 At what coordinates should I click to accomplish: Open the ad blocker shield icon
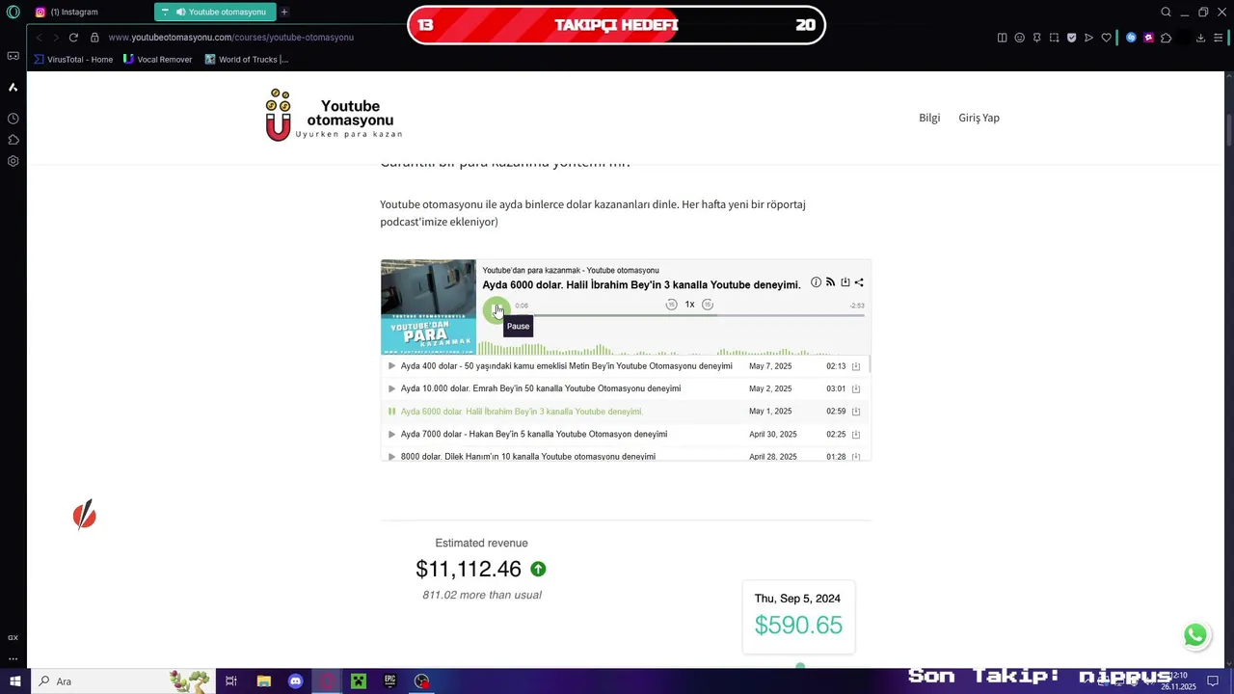[1071, 38]
